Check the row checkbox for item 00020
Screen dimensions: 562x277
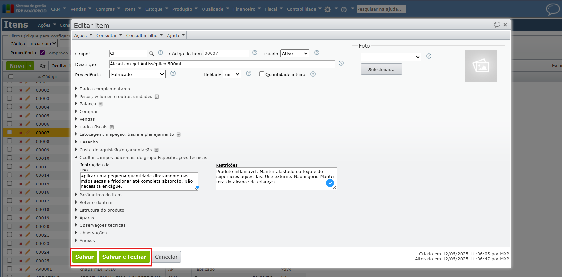pyautogui.click(x=10, y=226)
